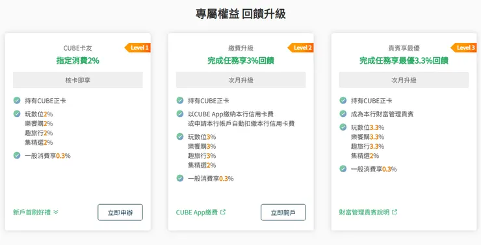
Task: Click check icon beside 一般消費享0.3% in Level 3 card
Action: [x=343, y=169]
